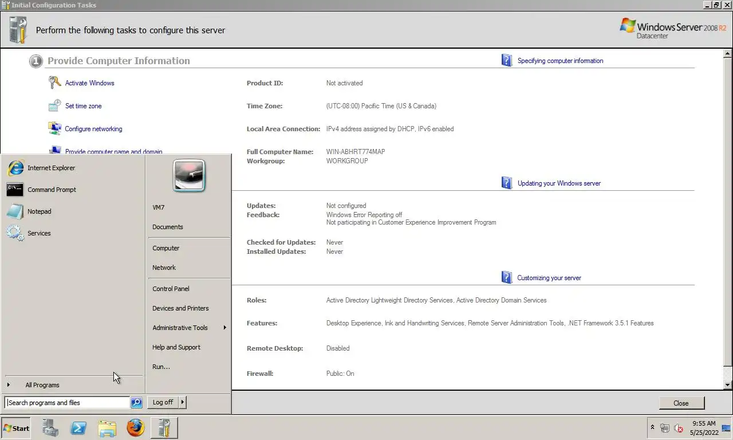Select the Remote Desktop 'Disabled' value
733x440 pixels.
tap(338, 348)
